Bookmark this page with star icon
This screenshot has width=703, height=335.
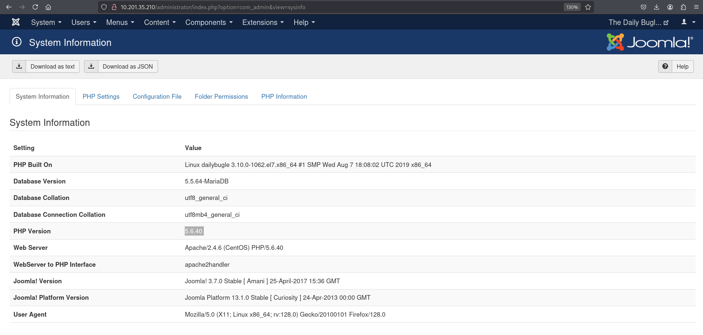[x=588, y=7]
